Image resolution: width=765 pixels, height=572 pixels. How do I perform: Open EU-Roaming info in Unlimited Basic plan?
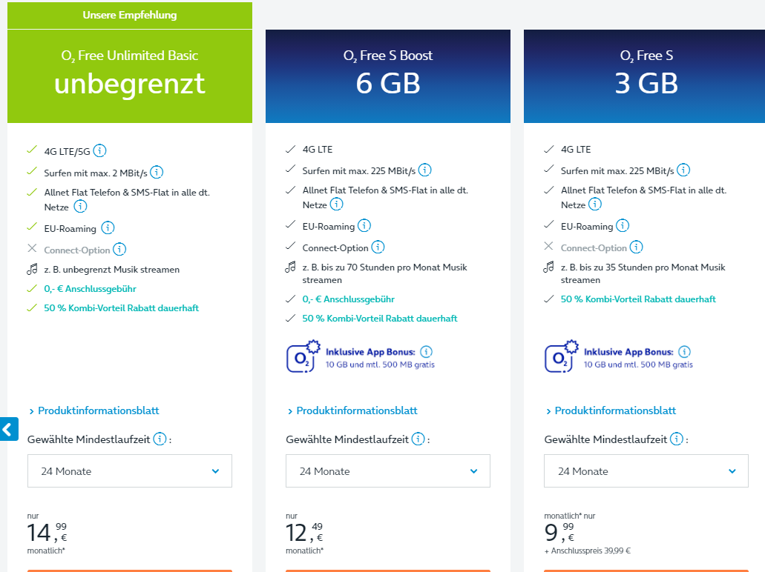108,227
